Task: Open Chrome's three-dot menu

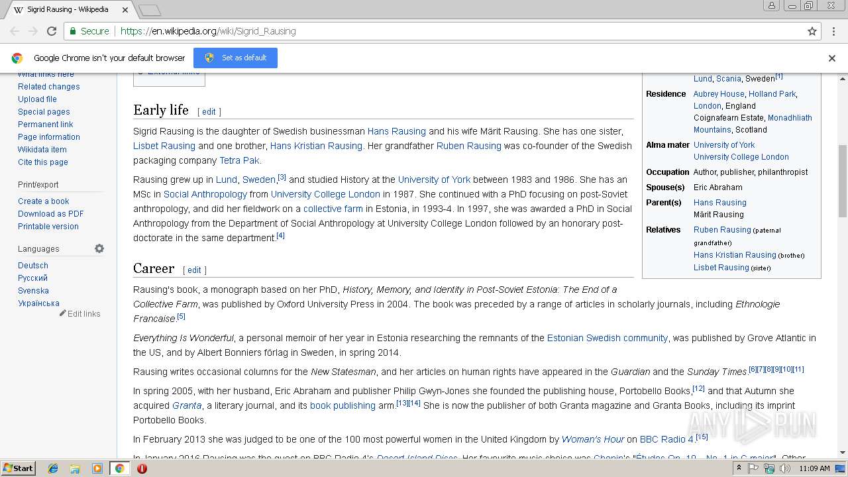Action: coord(834,31)
